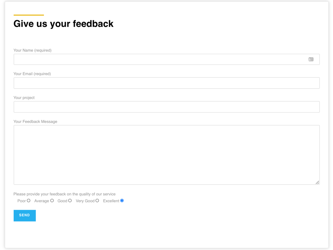The height and width of the screenshot is (250, 333).
Task: Click the 'Your Email (required)' label
Action: [x=32, y=74]
